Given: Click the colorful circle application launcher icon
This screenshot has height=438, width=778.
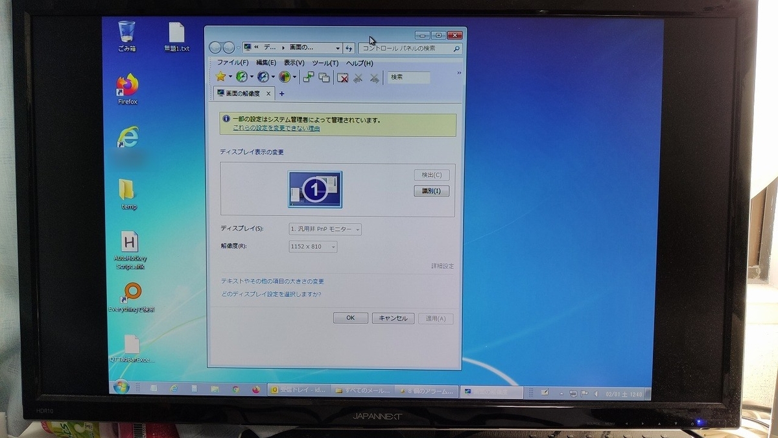Looking at the screenshot, I should tap(284, 77).
